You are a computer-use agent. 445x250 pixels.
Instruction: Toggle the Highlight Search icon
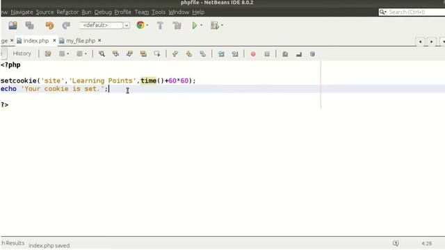(x=143, y=54)
